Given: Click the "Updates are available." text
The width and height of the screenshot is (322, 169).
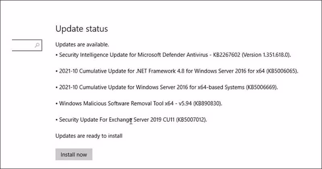Looking at the screenshot, I should (x=82, y=44).
